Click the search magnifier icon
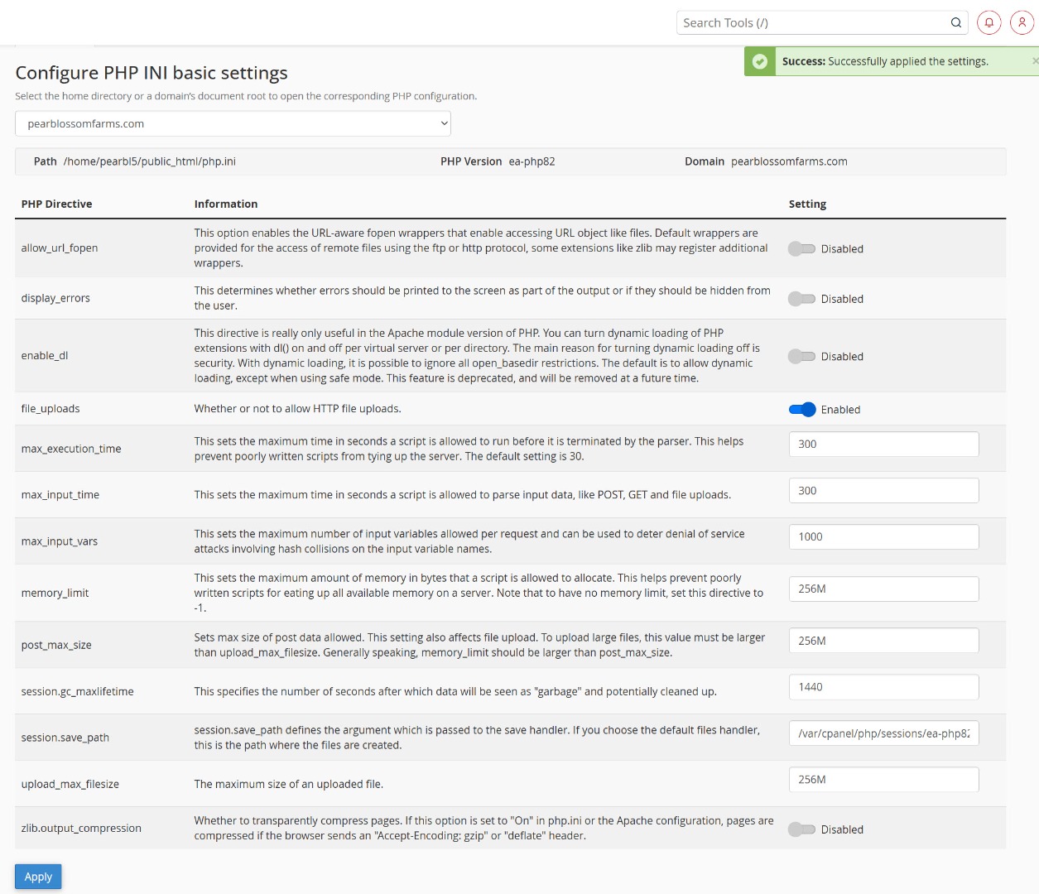The width and height of the screenshot is (1039, 894). pos(955,23)
